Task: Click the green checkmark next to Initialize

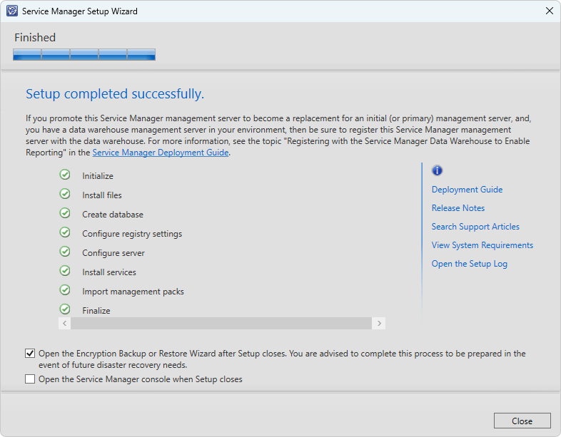Action: pyautogui.click(x=65, y=175)
